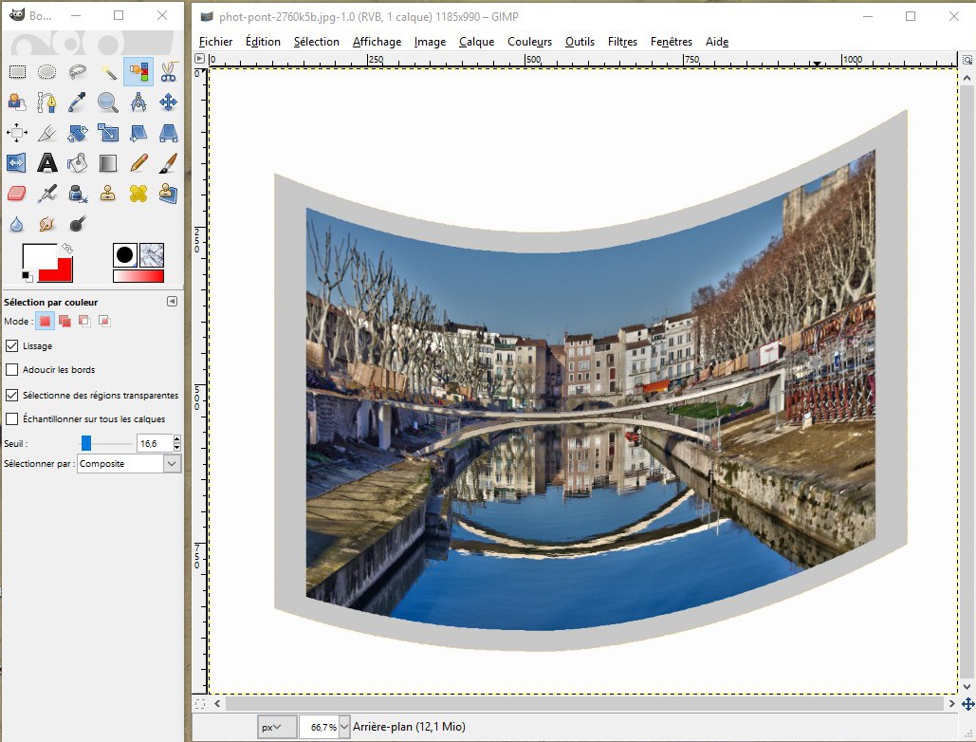Viewport: 976px width, 742px height.
Task: Reset colors to default black and white
Action: 27,275
